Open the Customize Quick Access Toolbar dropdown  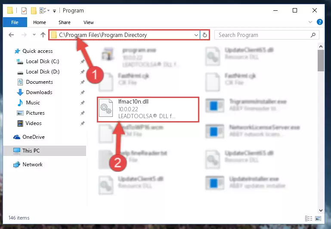[x=54, y=11]
